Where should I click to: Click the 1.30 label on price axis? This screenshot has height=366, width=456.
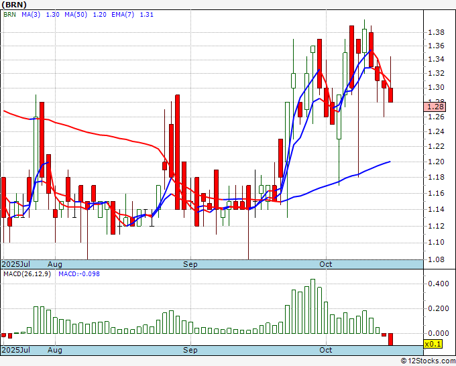coord(437,88)
